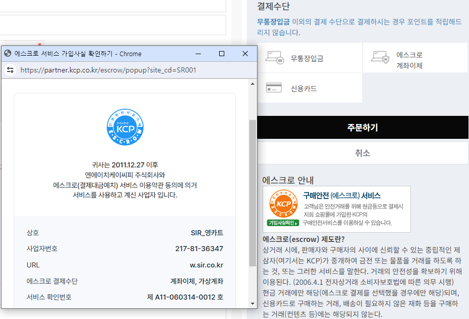Click the 주문하기 order button
The height and width of the screenshot is (319, 469).
tap(363, 128)
